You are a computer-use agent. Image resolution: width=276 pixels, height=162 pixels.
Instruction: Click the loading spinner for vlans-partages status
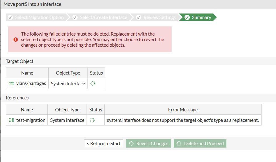coord(93,83)
